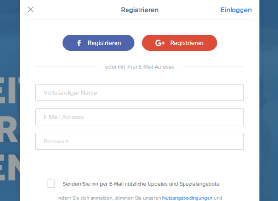278x201 pixels.
Task: Click the 'Indem Sie sich anmelden' text
Action: pos(109,198)
